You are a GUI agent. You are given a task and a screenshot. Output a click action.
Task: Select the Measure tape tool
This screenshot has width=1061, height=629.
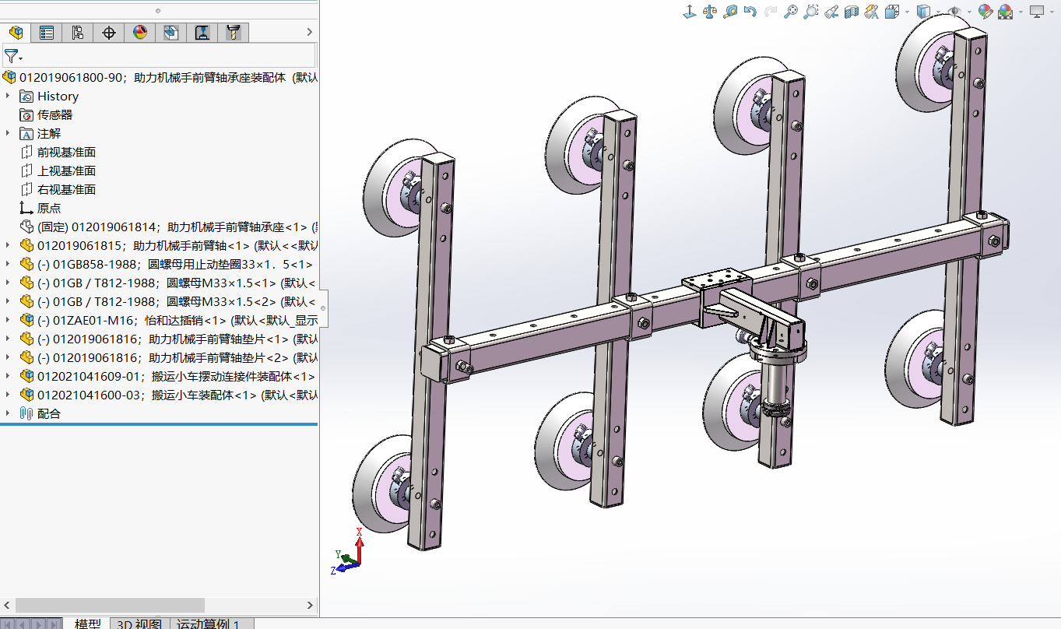tap(730, 12)
